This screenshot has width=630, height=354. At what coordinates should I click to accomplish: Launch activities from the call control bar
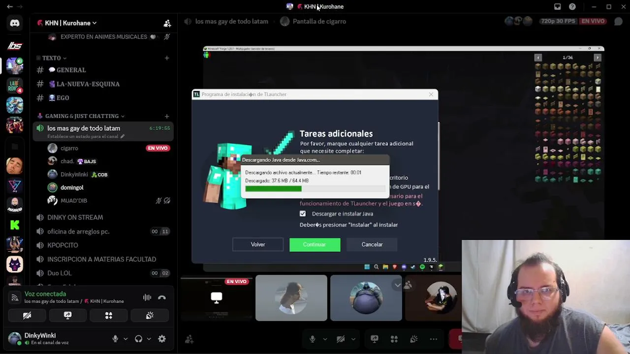pos(394,339)
